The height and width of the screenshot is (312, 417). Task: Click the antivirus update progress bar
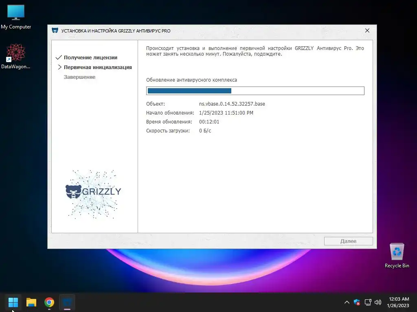(x=255, y=91)
